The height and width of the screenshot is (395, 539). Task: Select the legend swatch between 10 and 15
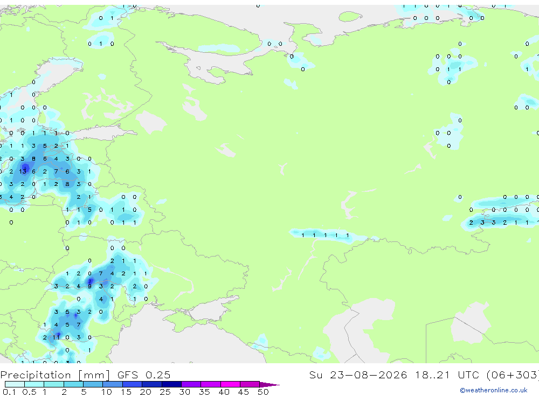pos(113,384)
